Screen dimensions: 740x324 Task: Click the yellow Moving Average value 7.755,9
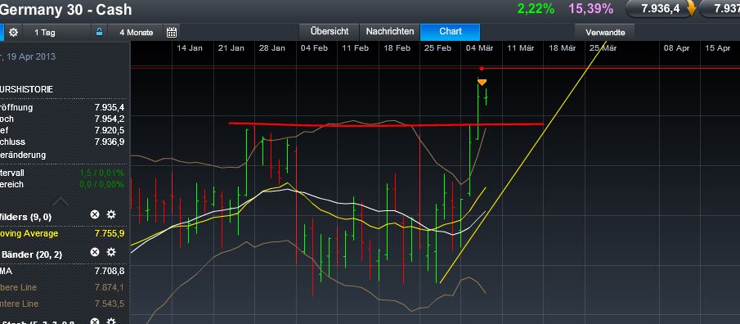pyautogui.click(x=110, y=233)
